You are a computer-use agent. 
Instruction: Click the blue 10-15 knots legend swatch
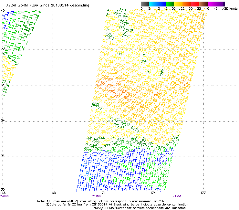[161, 4]
